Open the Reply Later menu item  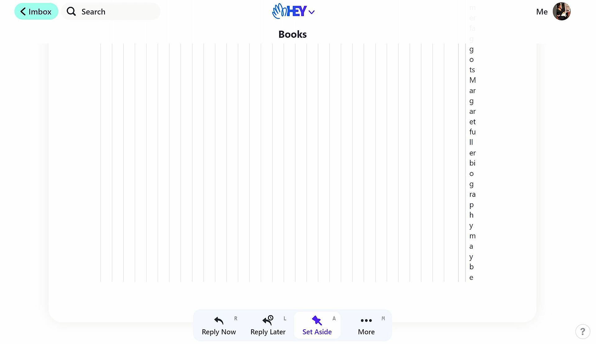pyautogui.click(x=268, y=326)
